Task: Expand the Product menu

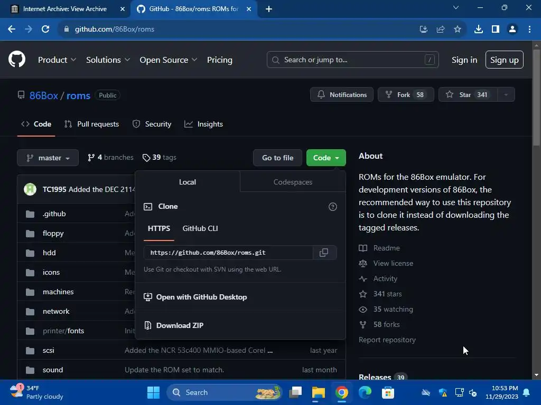Action: point(57,60)
